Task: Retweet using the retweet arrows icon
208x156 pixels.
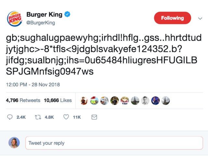Action: (38, 117)
